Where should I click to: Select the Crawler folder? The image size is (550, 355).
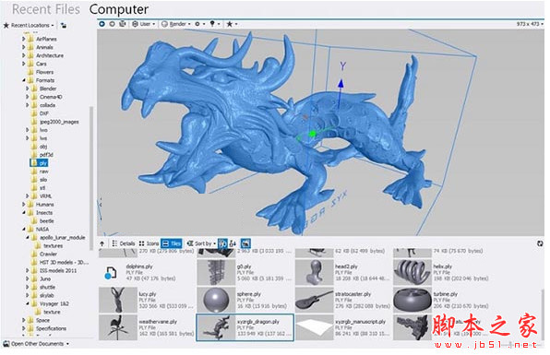click(x=44, y=254)
